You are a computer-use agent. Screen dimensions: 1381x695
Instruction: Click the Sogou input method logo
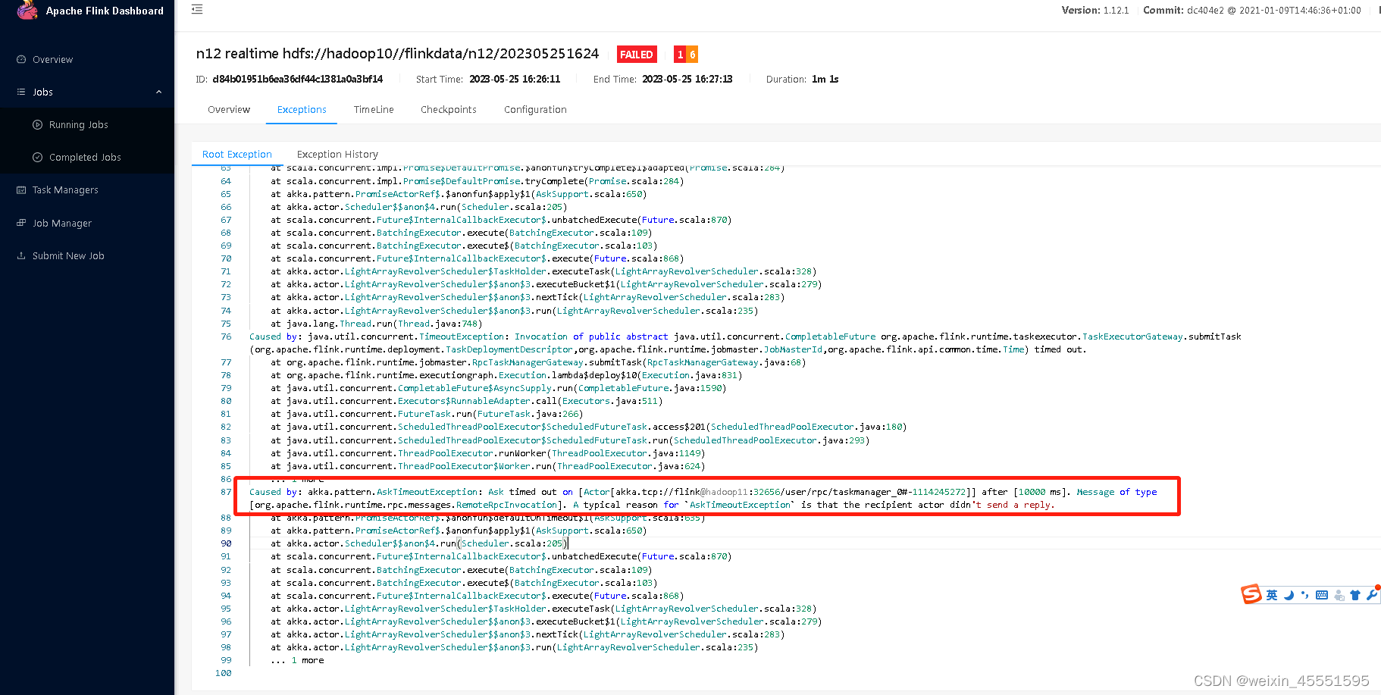(1251, 594)
